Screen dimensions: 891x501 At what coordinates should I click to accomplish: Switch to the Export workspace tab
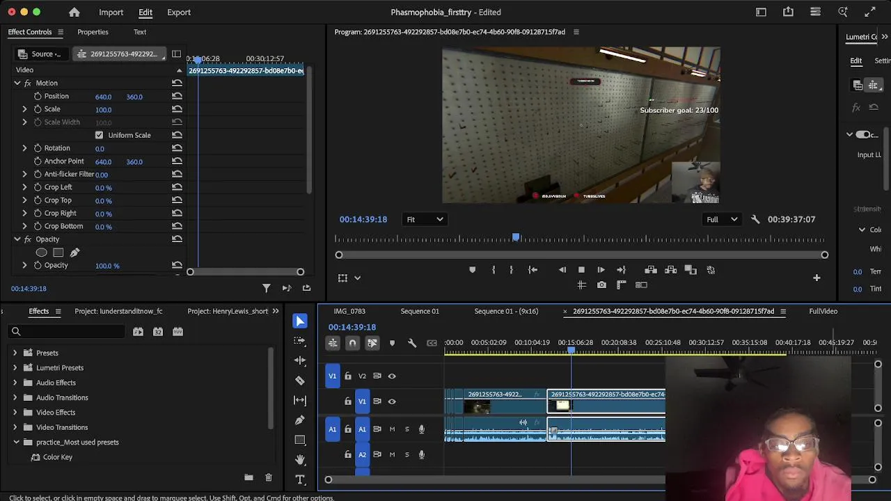179,12
